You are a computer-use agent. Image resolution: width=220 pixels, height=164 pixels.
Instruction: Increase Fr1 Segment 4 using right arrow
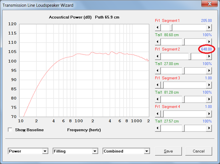pyautogui.click(x=209, y=114)
